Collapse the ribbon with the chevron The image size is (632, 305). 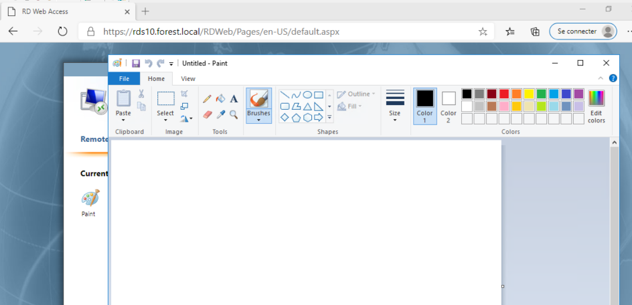[601, 78]
